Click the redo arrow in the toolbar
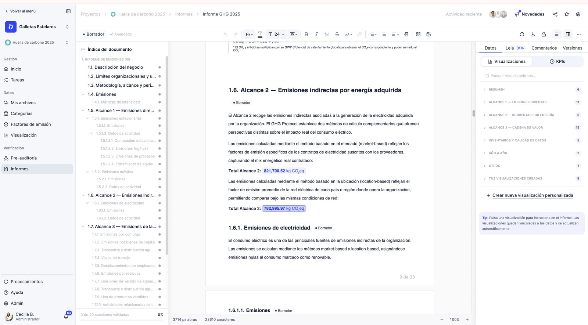Image resolution: width=588 pixels, height=325 pixels. (x=236, y=34)
